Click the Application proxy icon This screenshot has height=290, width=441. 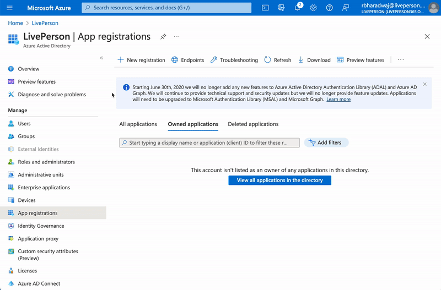(11, 239)
